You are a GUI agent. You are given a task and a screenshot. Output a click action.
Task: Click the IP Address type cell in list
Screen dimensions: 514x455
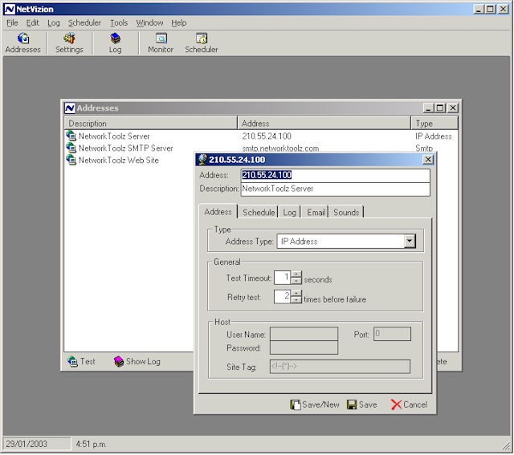pyautogui.click(x=434, y=136)
